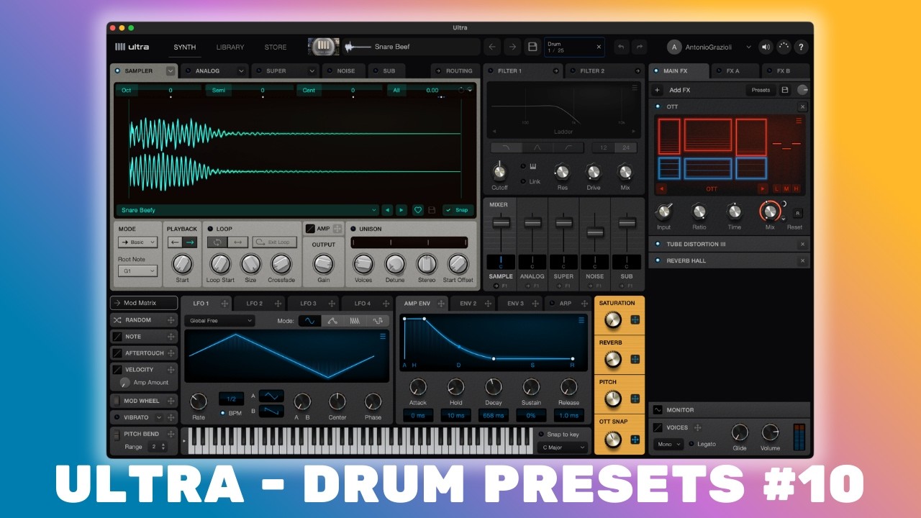921x518 pixels.
Task: Save the current preset with the floppy icon
Action: (532, 47)
